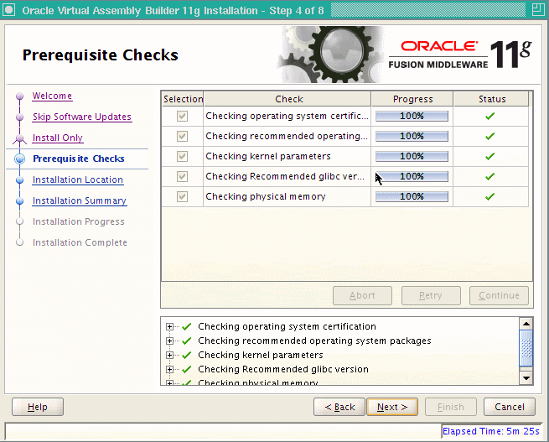Toggle checkbox for kernel parameters check
This screenshot has height=442, width=549.
[182, 156]
